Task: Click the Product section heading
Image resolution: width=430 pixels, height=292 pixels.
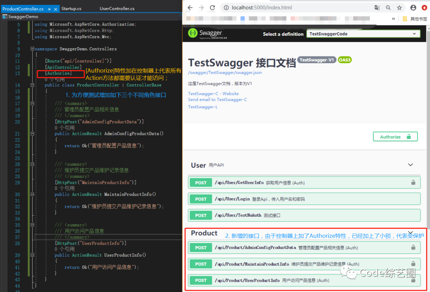Action: [204, 233]
